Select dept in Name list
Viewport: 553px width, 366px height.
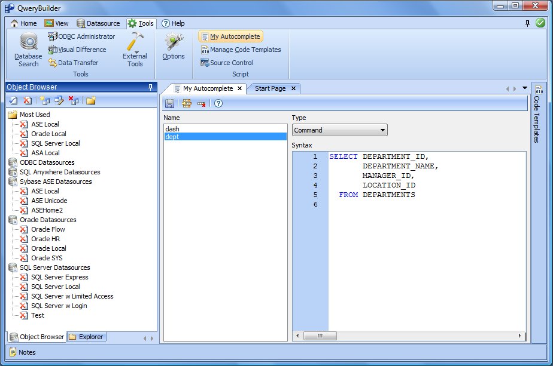(226, 137)
